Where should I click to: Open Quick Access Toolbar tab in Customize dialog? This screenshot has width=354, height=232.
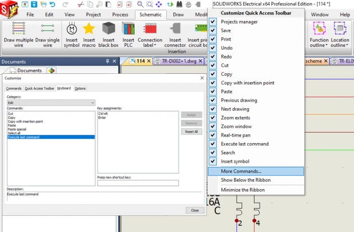39,88
